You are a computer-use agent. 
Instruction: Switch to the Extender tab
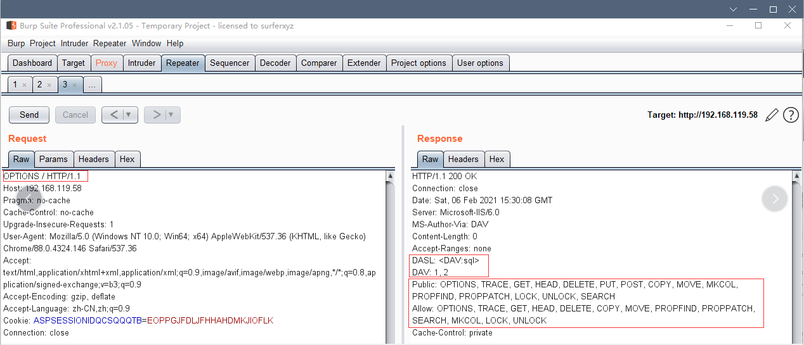click(x=364, y=63)
